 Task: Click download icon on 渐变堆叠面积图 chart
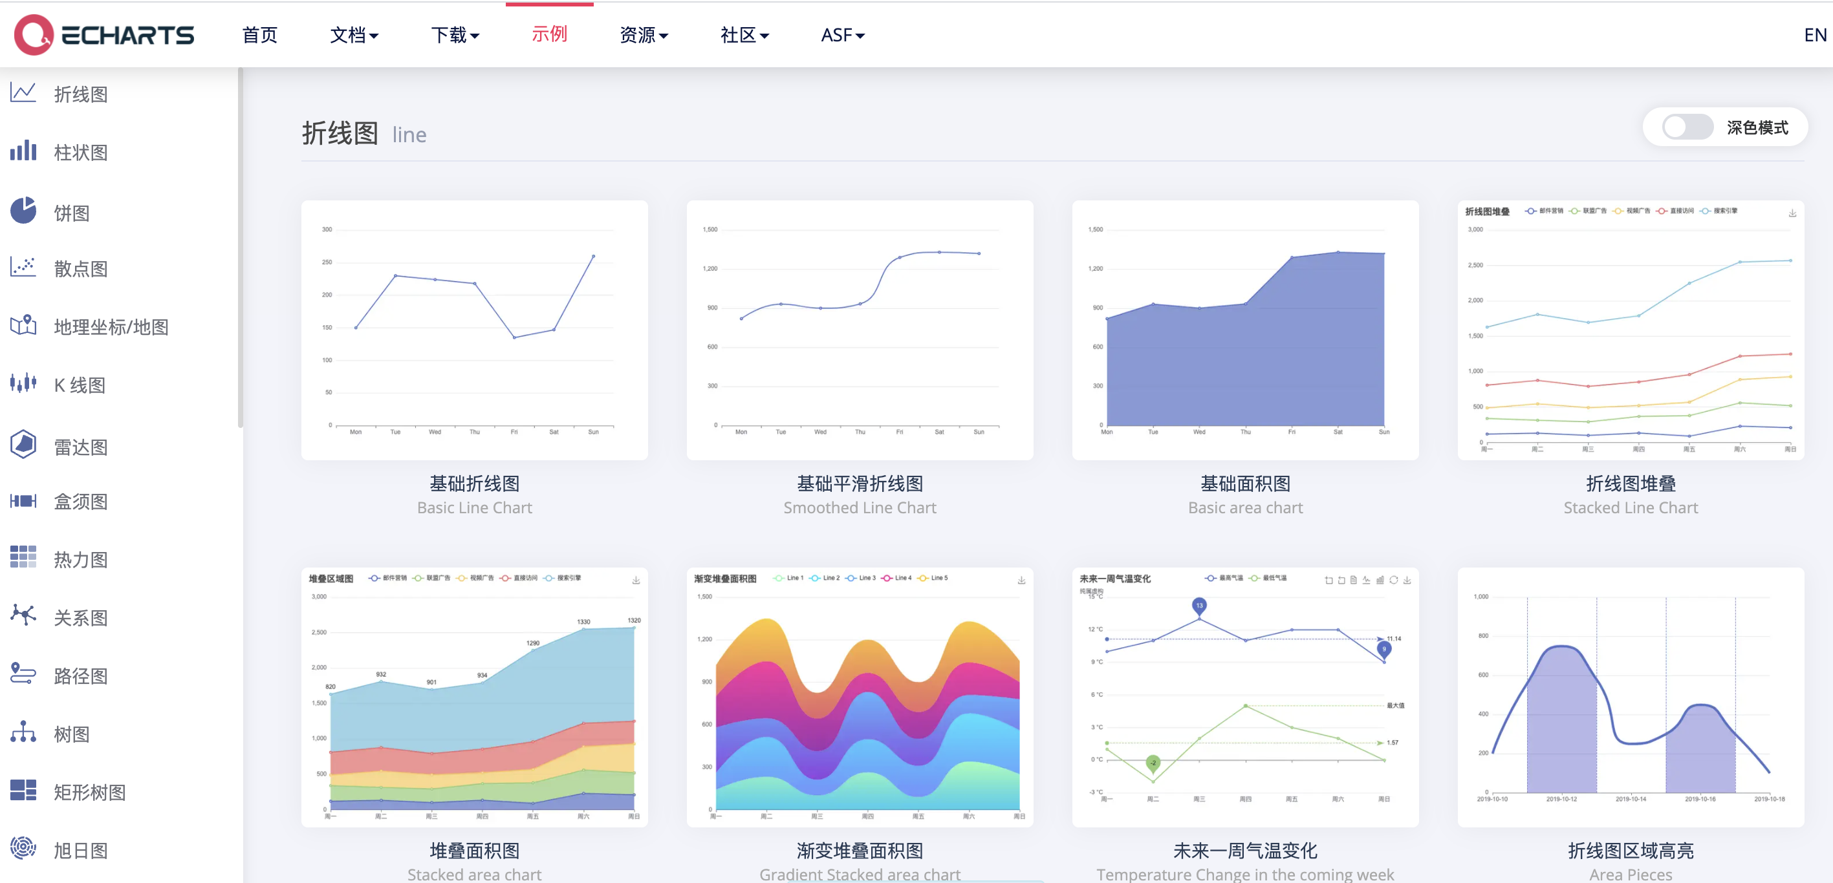(1021, 581)
